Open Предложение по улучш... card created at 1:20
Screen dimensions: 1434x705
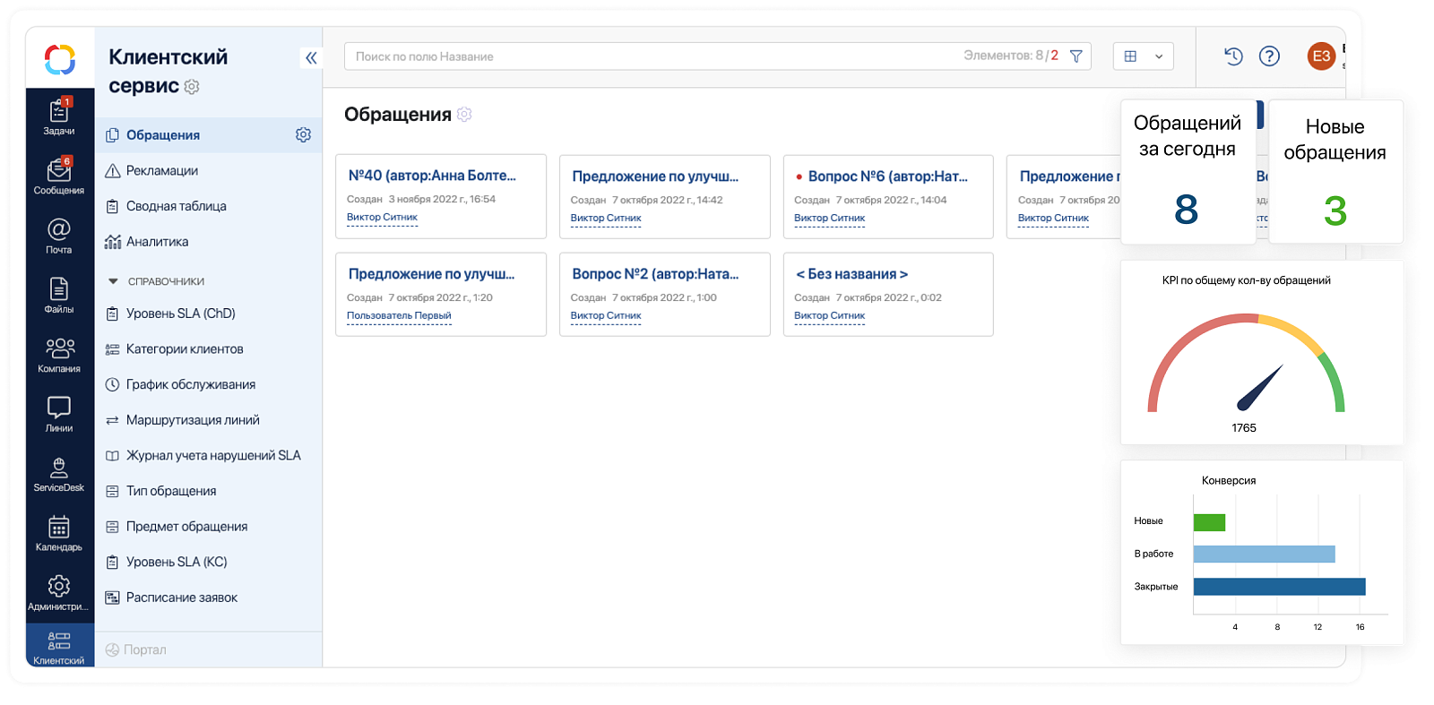click(441, 295)
